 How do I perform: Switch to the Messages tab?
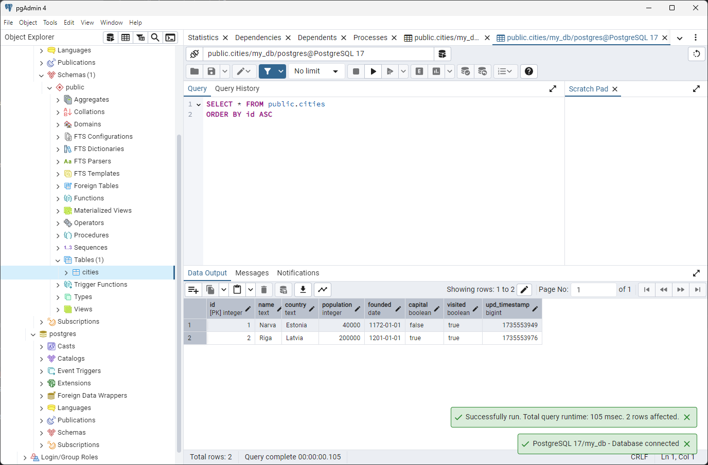click(252, 273)
